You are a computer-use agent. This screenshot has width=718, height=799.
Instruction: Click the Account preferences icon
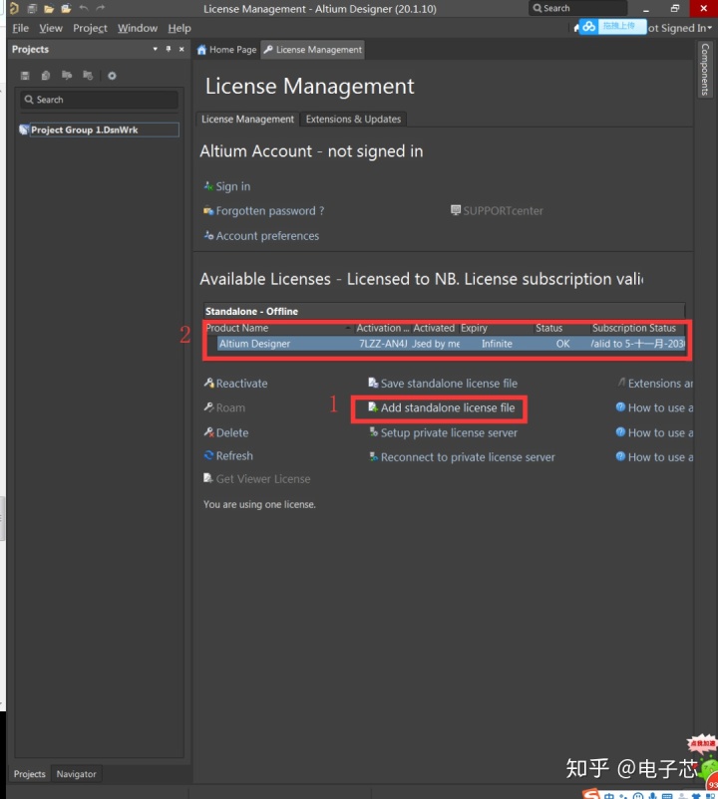[x=208, y=235]
